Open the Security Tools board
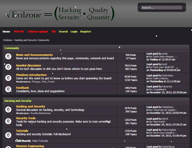The image size is (192, 148). tap(26, 118)
